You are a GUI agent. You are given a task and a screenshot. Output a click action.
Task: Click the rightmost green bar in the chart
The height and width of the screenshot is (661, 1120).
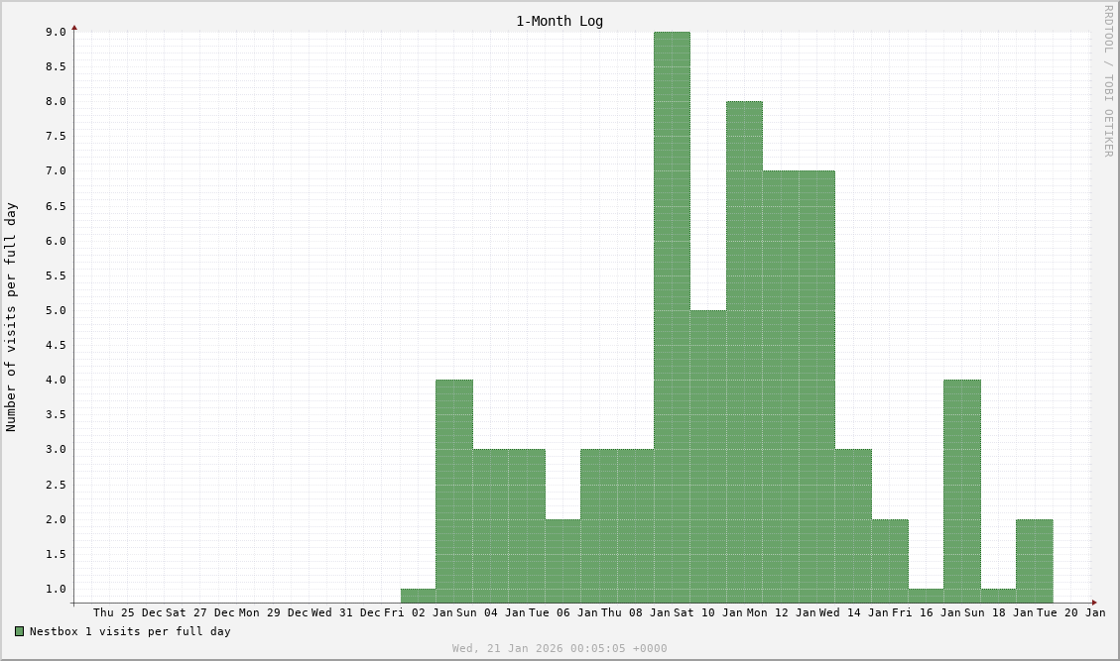pyautogui.click(x=1034, y=561)
